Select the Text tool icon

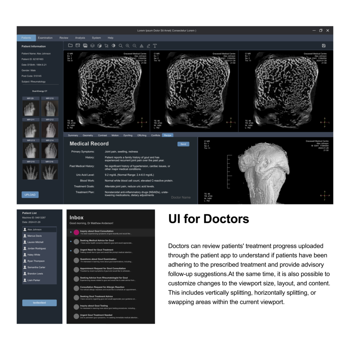[x=155, y=46]
